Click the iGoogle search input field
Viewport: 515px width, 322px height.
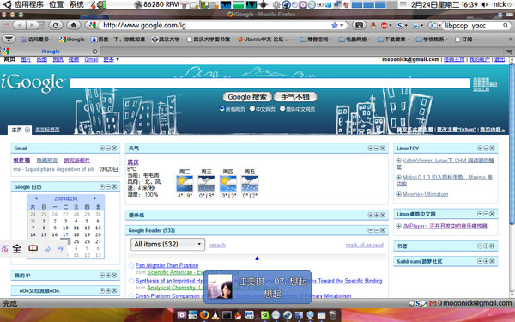pos(270,83)
